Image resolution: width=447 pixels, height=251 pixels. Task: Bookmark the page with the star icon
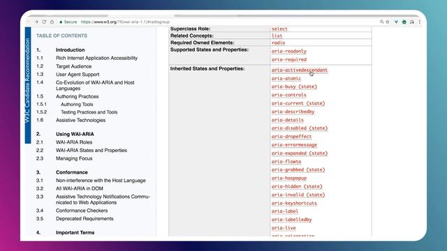(x=388, y=22)
